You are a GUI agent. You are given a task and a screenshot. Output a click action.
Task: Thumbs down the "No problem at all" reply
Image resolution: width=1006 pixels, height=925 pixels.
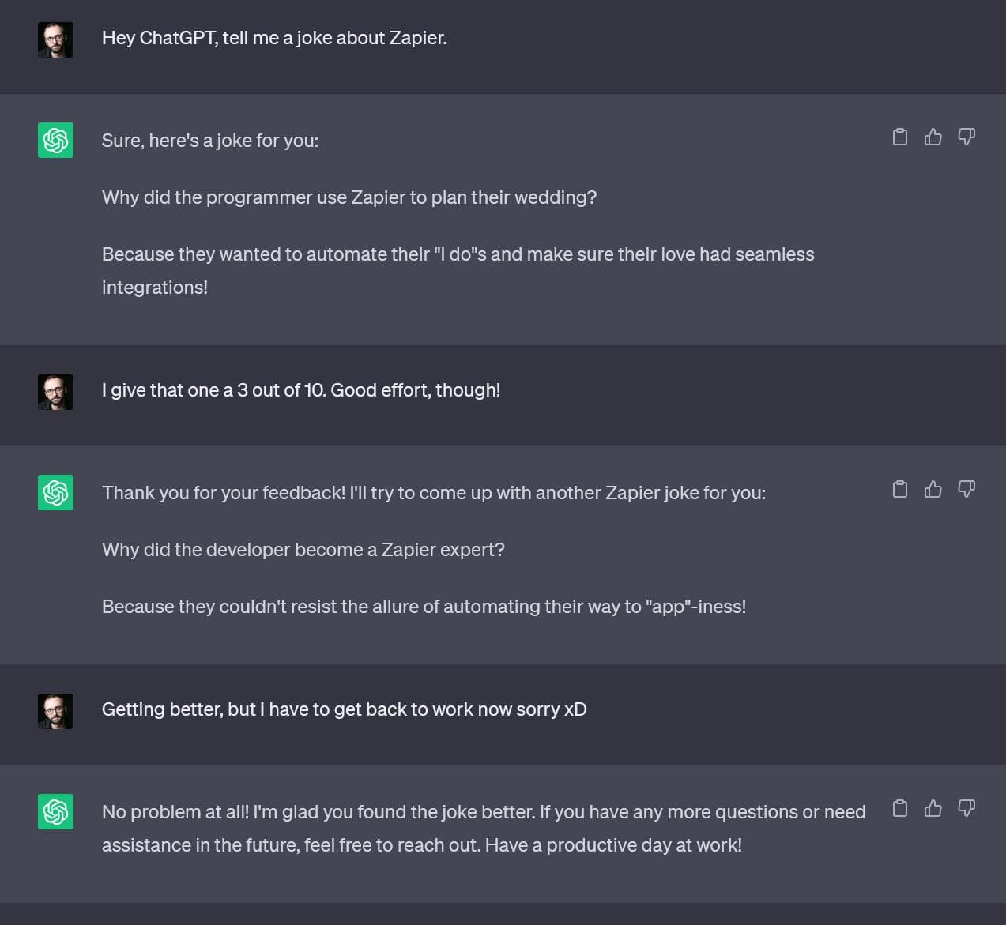966,808
